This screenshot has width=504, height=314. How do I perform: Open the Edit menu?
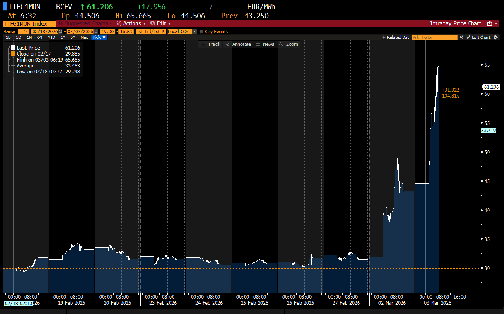[x=160, y=23]
